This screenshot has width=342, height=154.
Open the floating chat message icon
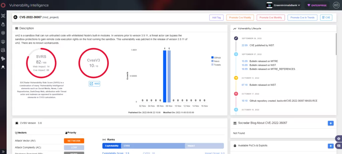[339, 146]
